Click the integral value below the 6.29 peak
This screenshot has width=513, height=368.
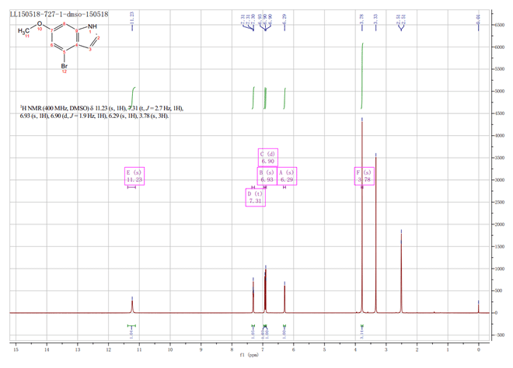[x=284, y=334]
